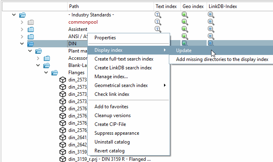Click the commonpool folder icon
273x162 pixels.
(x=31, y=22)
